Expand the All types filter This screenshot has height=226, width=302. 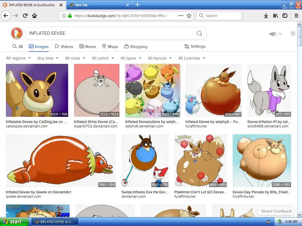[x=131, y=58]
